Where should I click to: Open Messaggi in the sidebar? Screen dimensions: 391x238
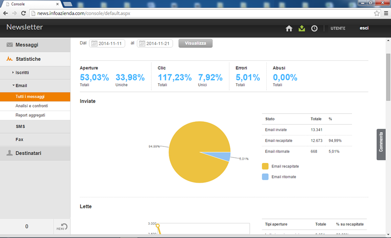pyautogui.click(x=27, y=45)
